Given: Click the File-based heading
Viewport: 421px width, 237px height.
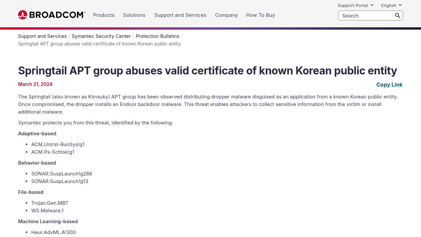Looking at the screenshot, I should (31, 192).
